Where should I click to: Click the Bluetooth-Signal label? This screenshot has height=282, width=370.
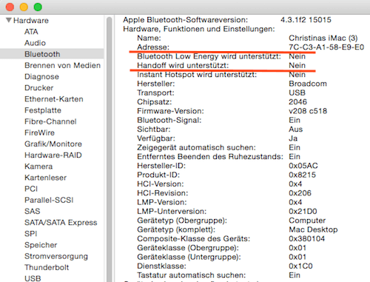pyautogui.click(x=169, y=120)
